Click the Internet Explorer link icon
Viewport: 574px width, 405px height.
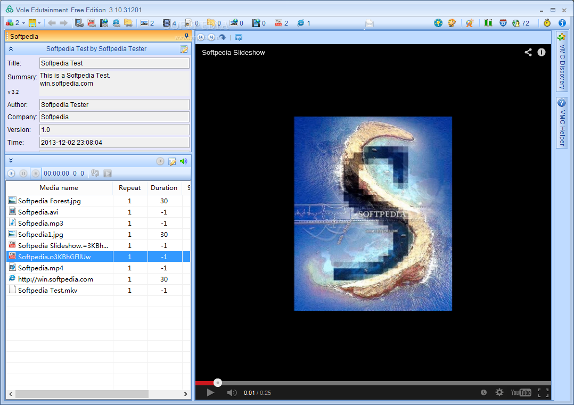pos(117,23)
